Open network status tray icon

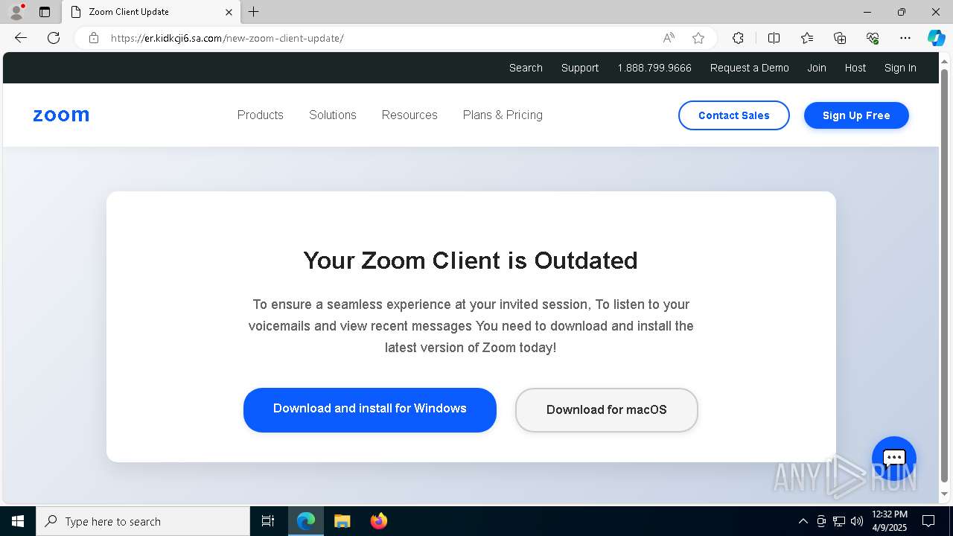pyautogui.click(x=839, y=521)
